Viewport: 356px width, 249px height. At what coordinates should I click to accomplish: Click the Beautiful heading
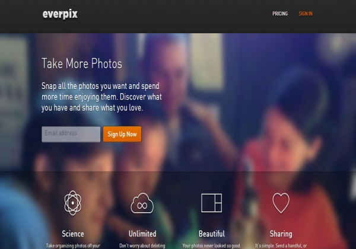pyautogui.click(x=212, y=234)
